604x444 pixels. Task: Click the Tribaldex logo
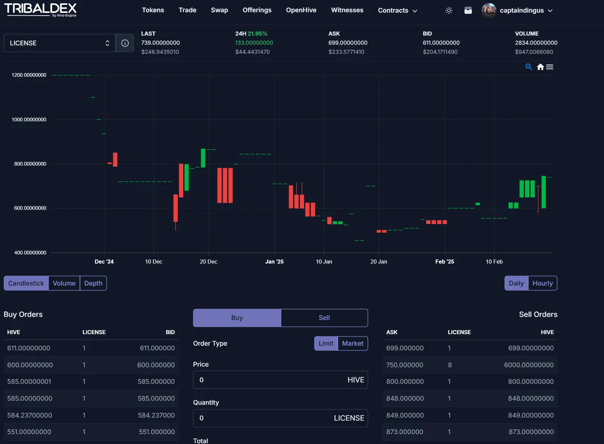[x=40, y=10]
